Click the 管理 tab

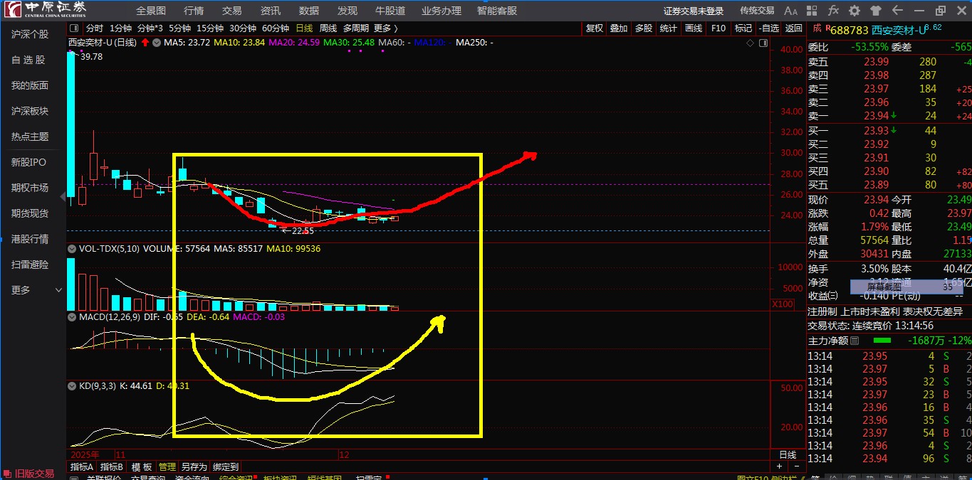[x=167, y=467]
